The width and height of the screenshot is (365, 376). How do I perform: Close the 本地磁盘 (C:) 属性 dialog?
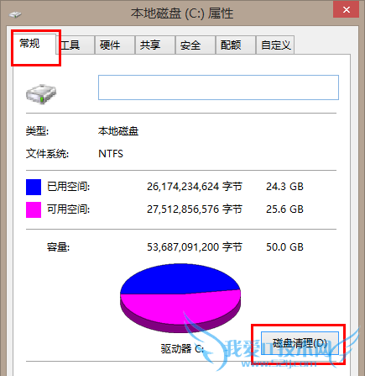pos(347,10)
